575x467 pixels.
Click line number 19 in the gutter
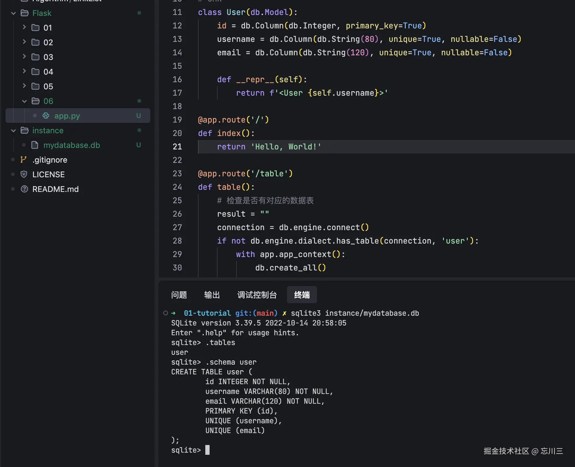point(177,120)
